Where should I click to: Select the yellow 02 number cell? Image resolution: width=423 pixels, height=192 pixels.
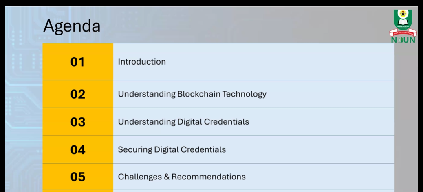(78, 94)
